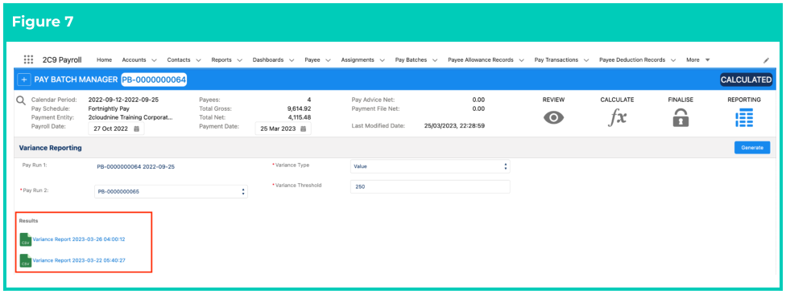This screenshot has height=294, width=786.
Task: Expand the Payee tab chevron
Action: [328, 60]
